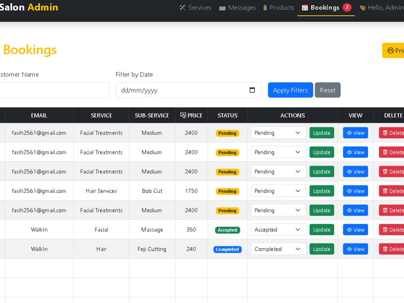Click WalkIn email cell in Foji Cutting row
Viewport: 404px width, 303px height.
39,249
